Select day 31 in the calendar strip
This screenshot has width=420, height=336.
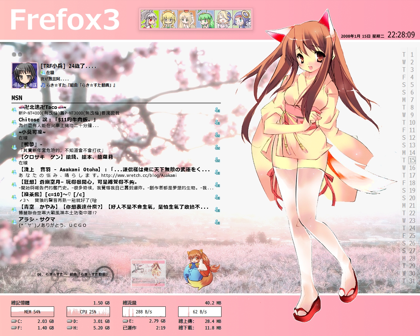click(412, 281)
